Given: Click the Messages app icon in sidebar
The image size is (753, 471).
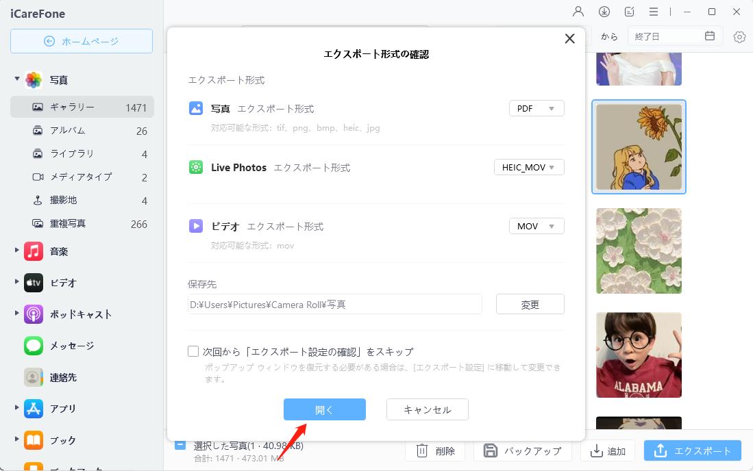Looking at the screenshot, I should click(34, 346).
